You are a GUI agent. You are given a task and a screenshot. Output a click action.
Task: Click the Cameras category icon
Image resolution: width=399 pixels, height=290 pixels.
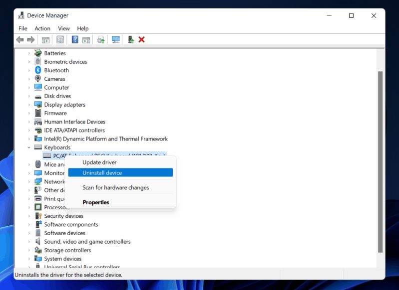click(38, 79)
